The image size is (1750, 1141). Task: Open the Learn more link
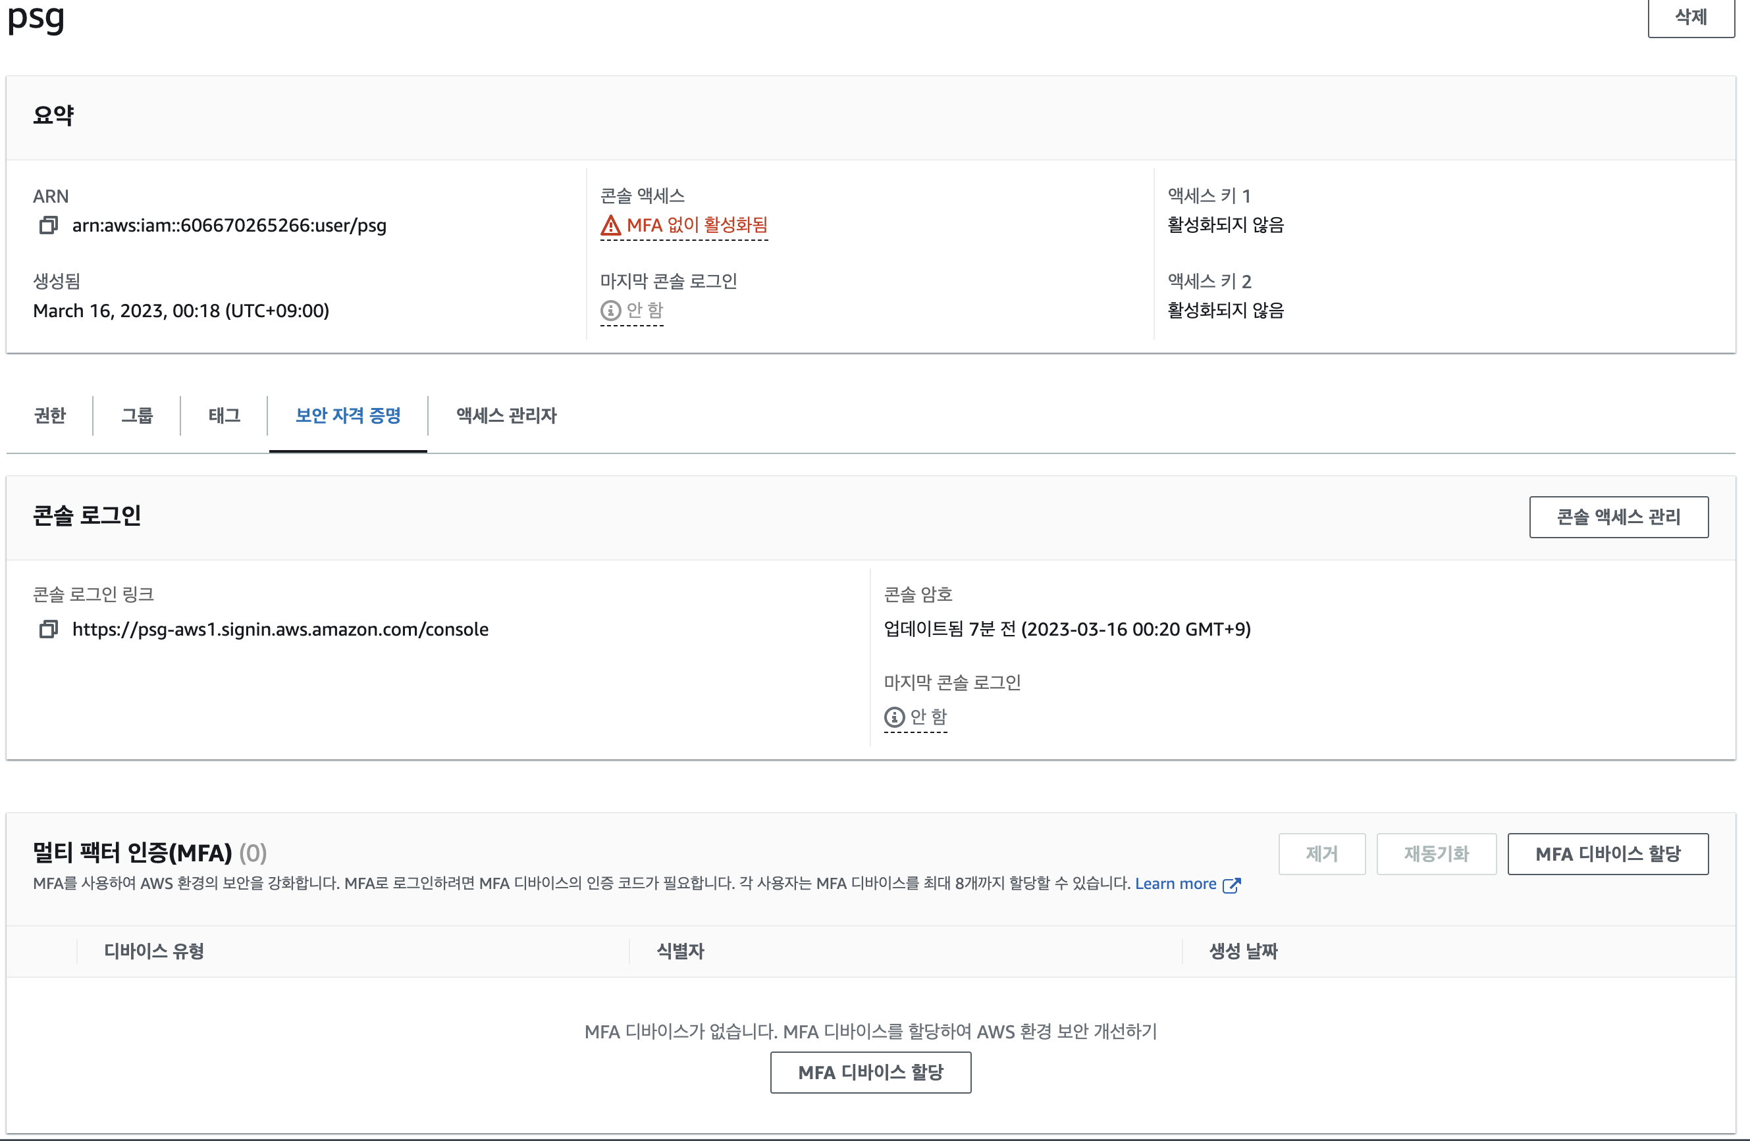[x=1175, y=884]
